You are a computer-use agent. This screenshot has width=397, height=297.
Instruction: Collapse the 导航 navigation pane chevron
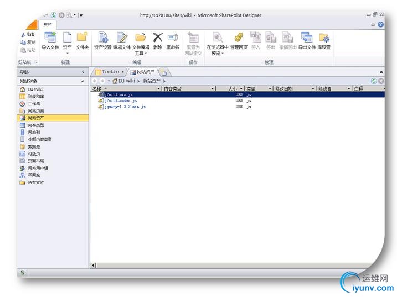point(83,72)
